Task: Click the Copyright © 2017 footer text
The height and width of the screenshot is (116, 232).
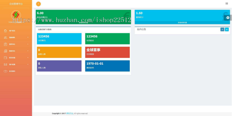Action: (x=59, y=113)
